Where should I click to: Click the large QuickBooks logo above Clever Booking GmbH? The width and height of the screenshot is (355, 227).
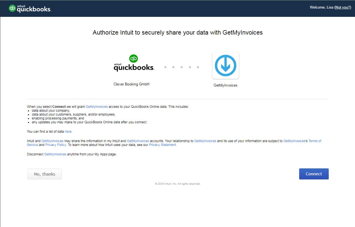pos(134,63)
